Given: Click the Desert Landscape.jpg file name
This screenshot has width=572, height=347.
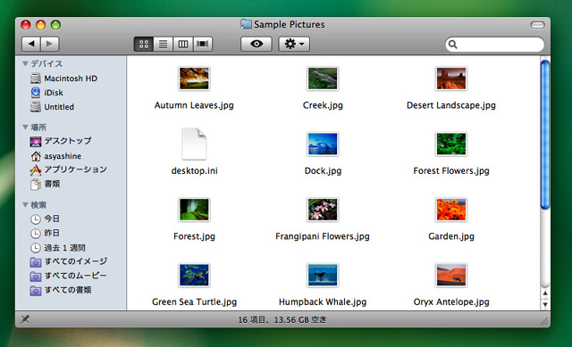Looking at the screenshot, I should click(x=451, y=105).
